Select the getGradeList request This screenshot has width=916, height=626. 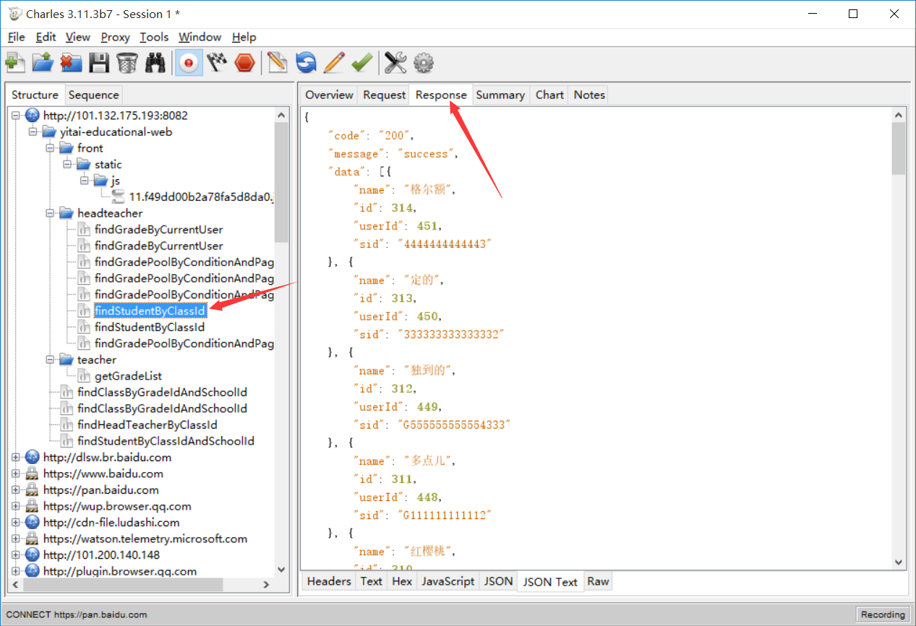pyautogui.click(x=128, y=376)
